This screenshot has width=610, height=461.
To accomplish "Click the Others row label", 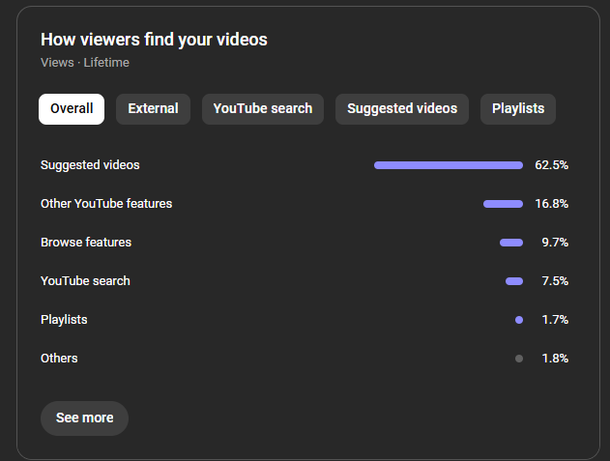I will (x=59, y=359).
